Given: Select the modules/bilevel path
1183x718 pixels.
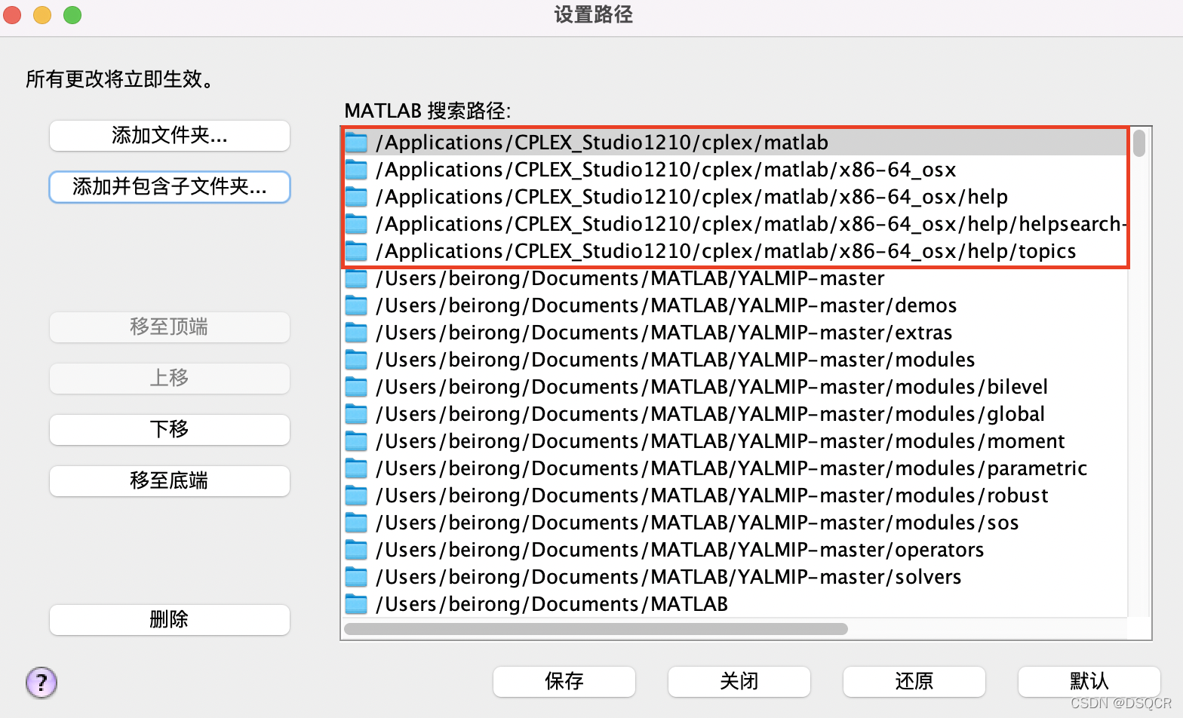Looking at the screenshot, I should point(736,387).
